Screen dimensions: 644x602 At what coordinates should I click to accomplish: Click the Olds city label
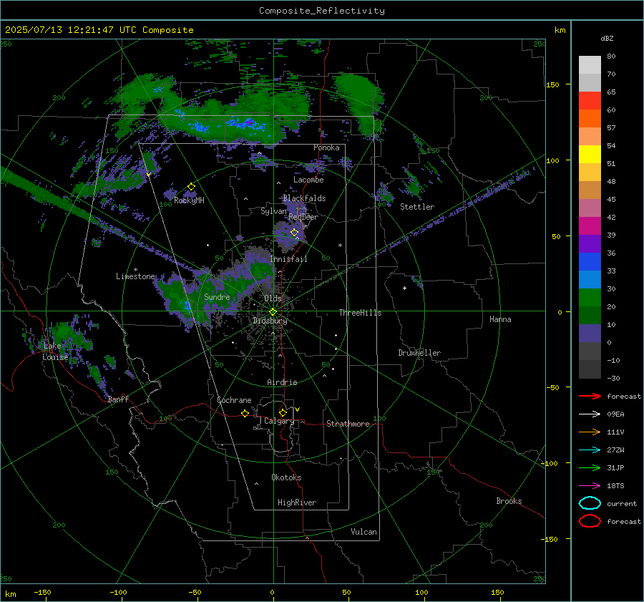pos(273,298)
